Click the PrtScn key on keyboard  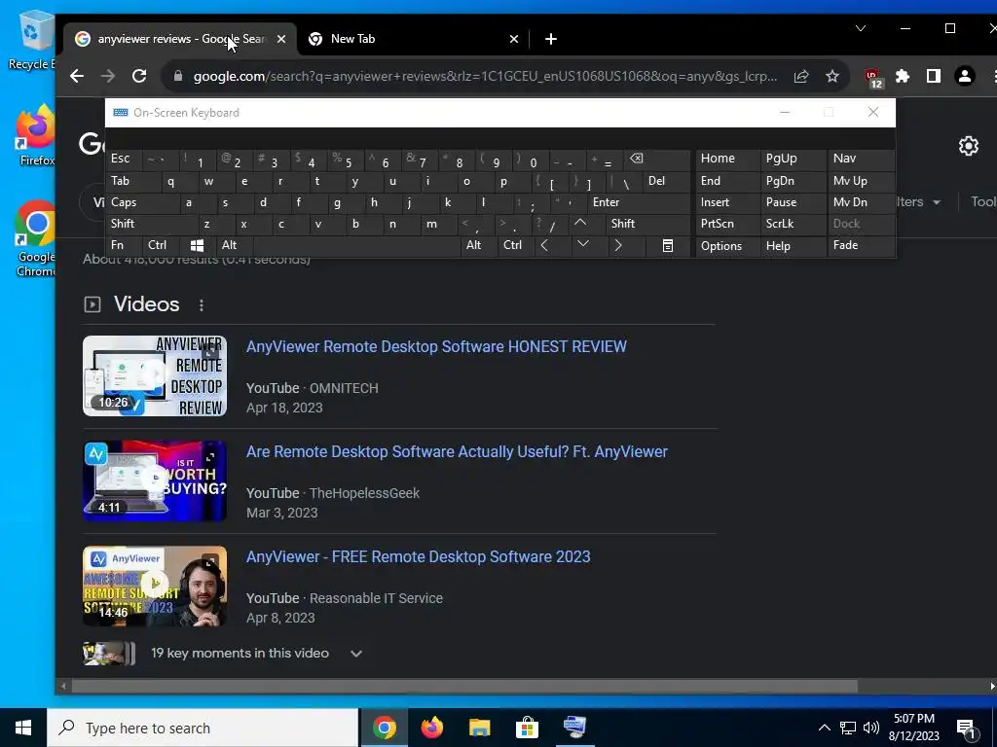(727, 224)
